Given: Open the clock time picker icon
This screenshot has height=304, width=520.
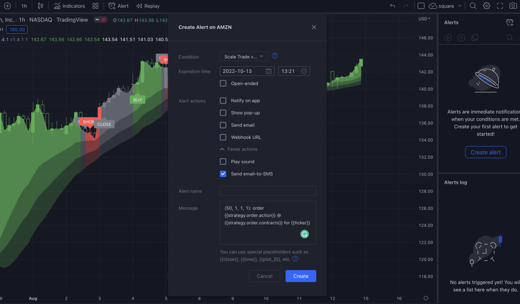Looking at the screenshot, I should (304, 71).
